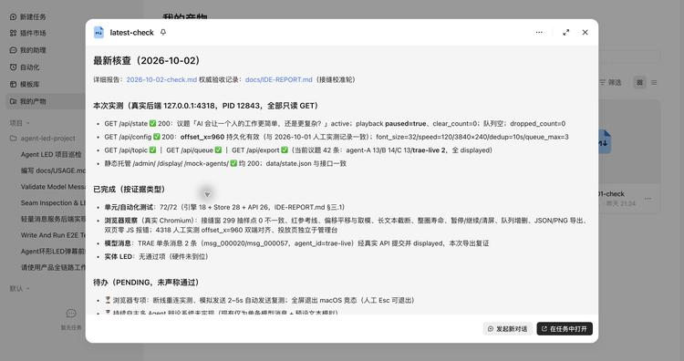
Task: Click the 发起新对话 button
Action: [x=508, y=329]
